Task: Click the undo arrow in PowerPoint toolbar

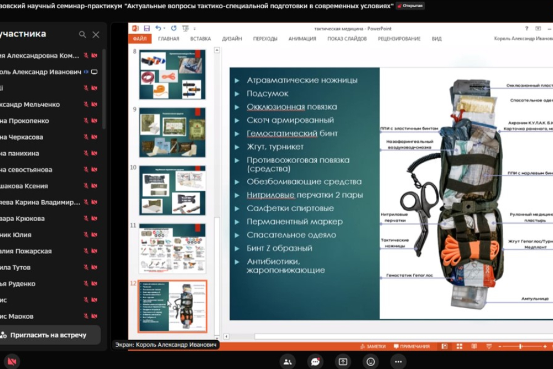Action: click(158, 28)
